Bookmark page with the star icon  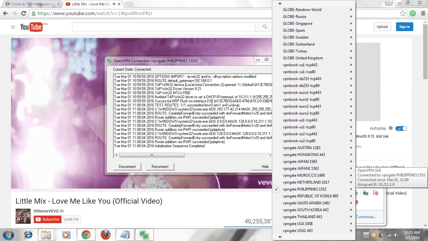403,14
